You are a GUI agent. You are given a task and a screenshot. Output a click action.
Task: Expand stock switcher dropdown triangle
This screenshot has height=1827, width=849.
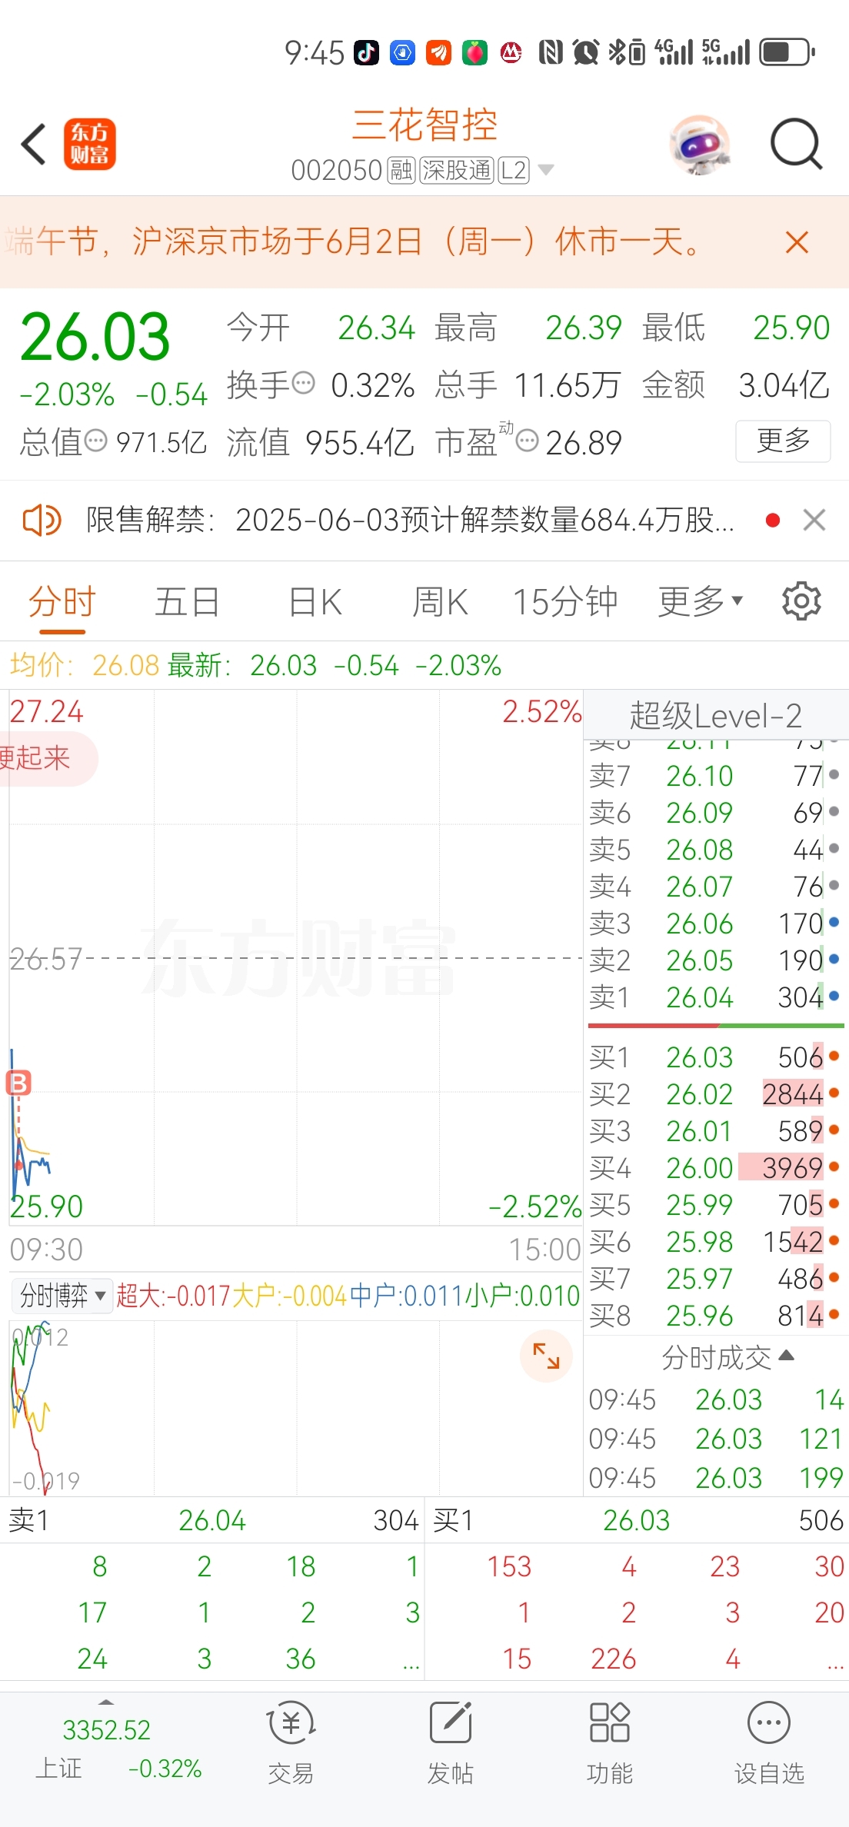click(545, 170)
